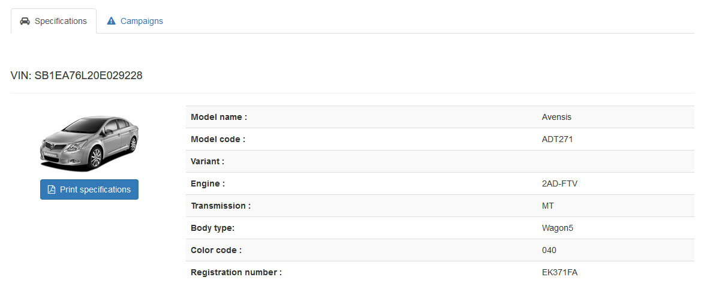Click the ADT271 model code value
This screenshot has height=286, width=704.
point(557,139)
